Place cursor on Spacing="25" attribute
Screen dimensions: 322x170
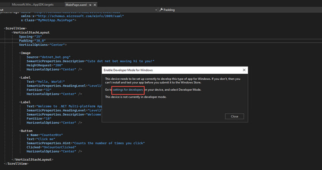point(30,37)
